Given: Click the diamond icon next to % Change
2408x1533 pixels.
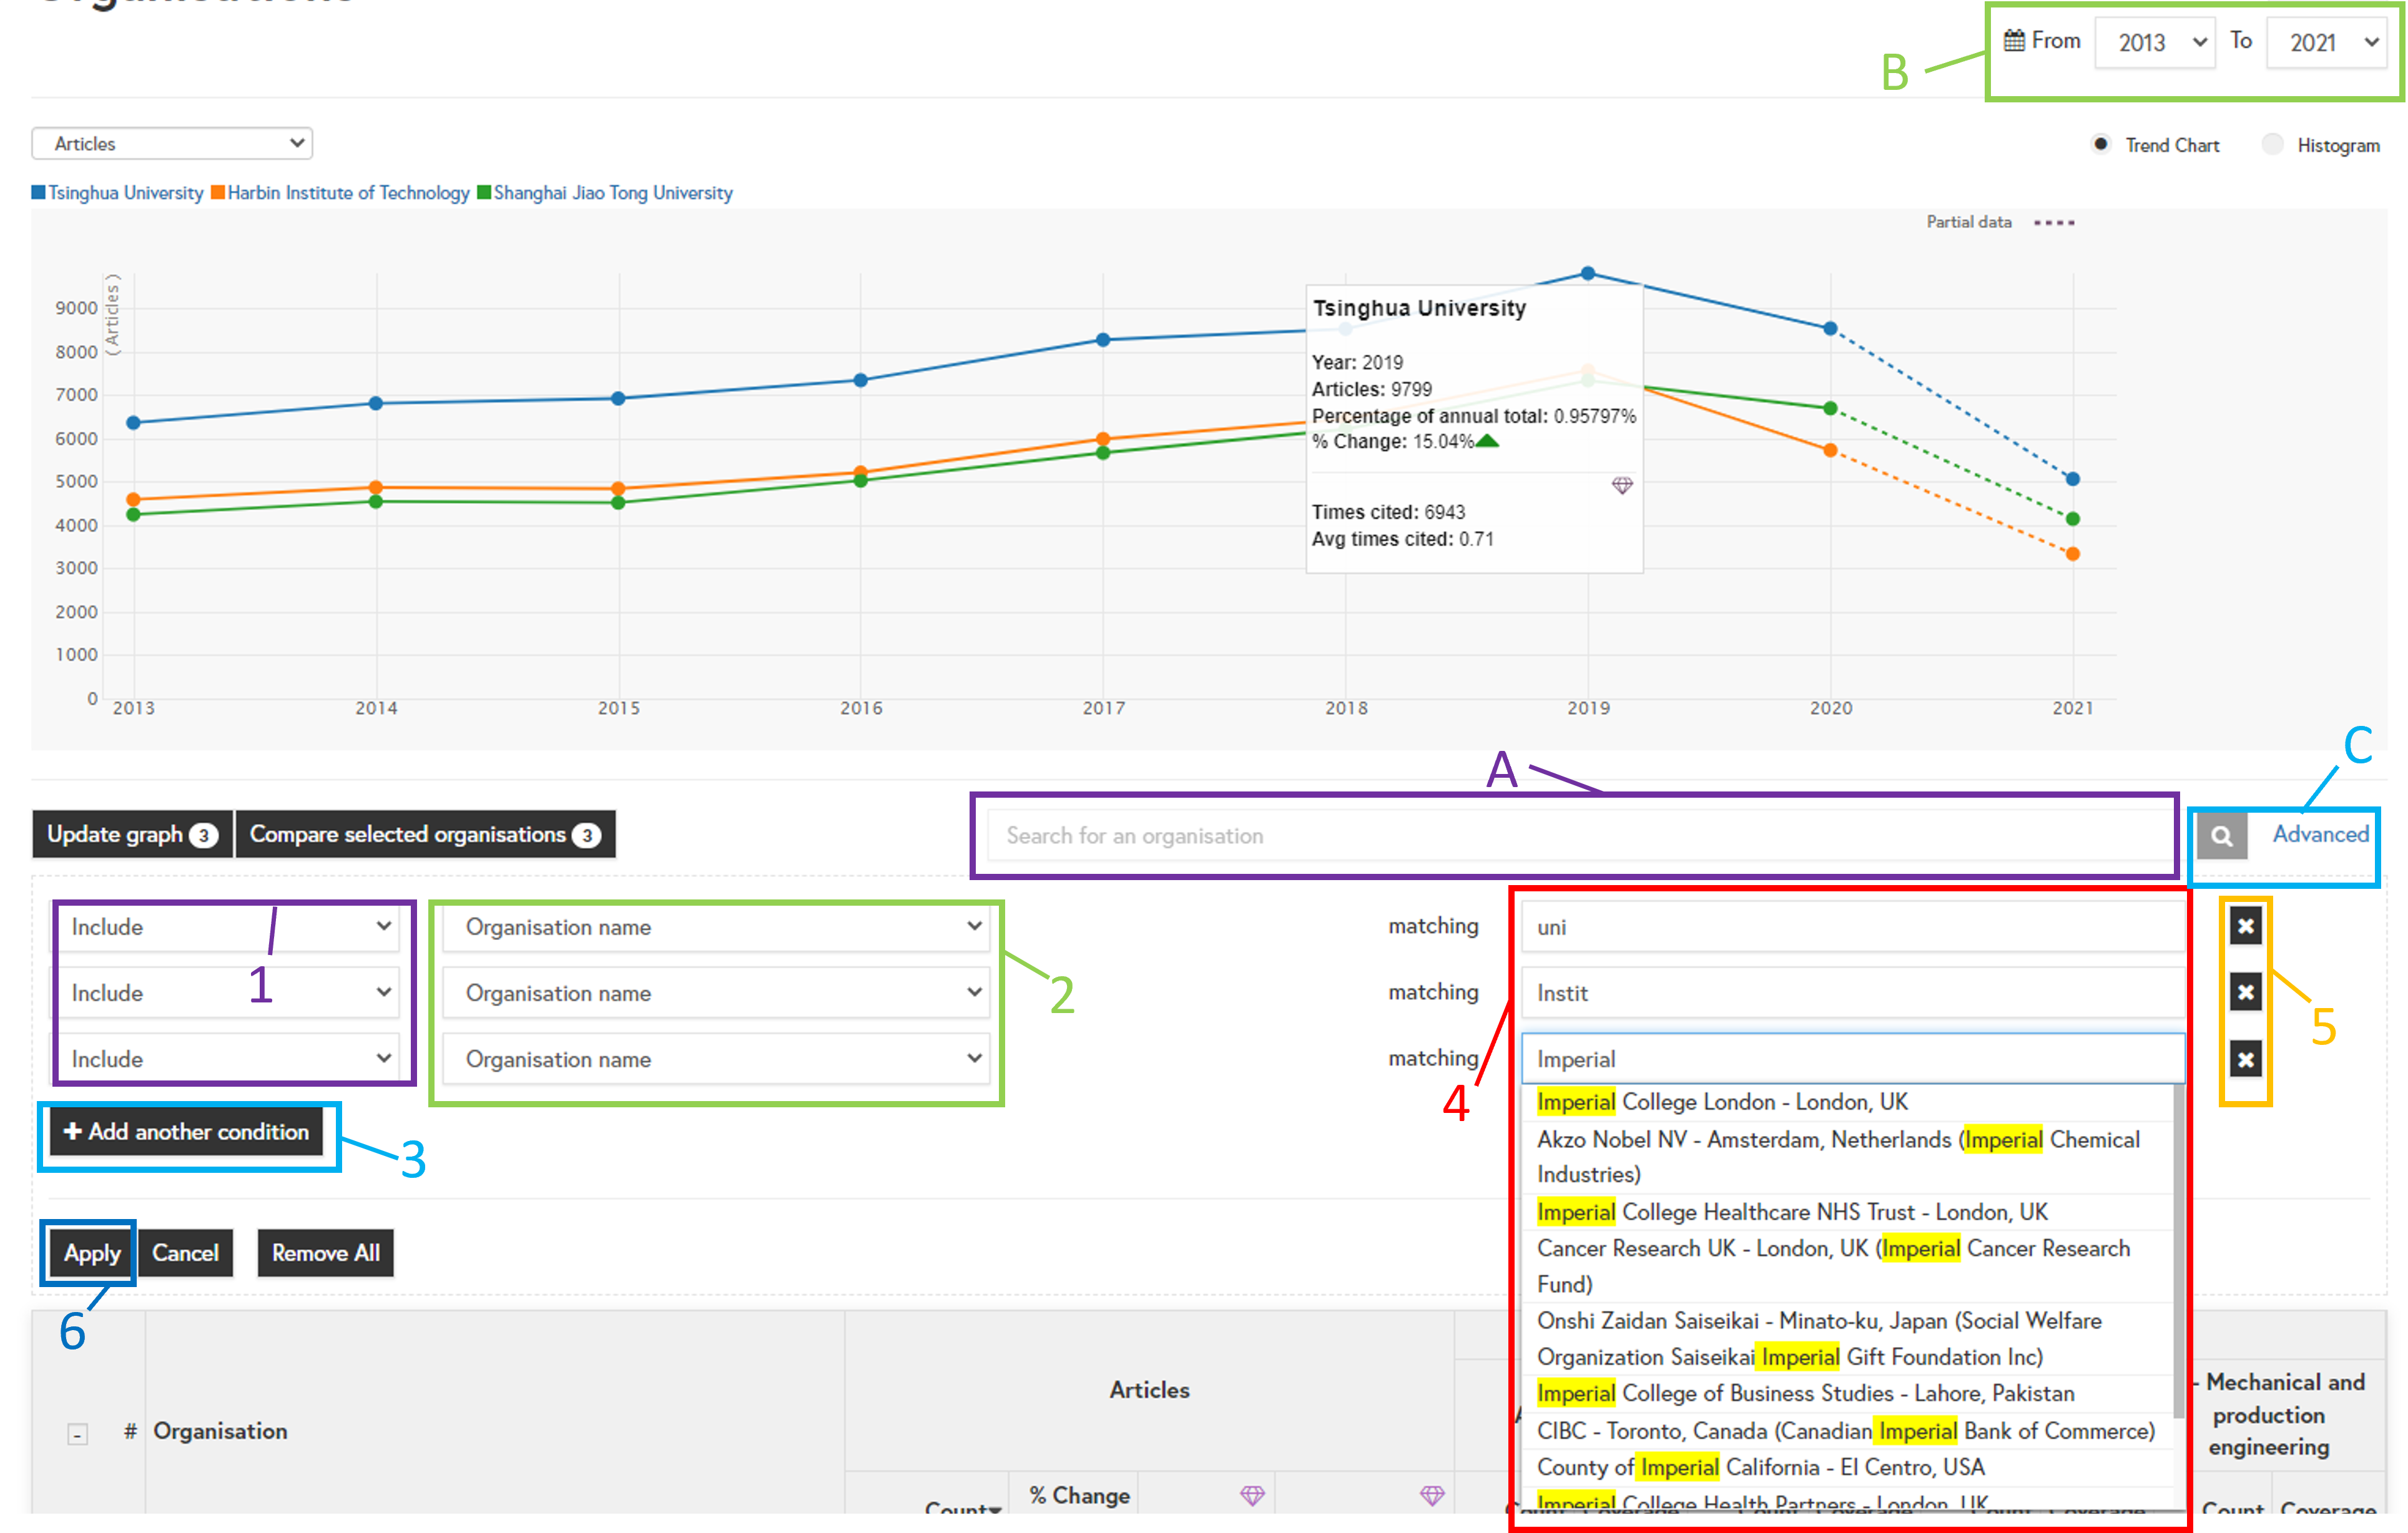Looking at the screenshot, I should coord(1252,1495).
